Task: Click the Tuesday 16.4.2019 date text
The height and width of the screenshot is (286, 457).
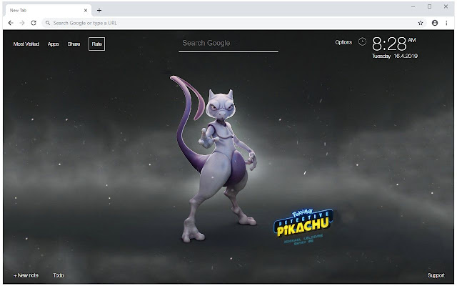Action: tap(395, 56)
